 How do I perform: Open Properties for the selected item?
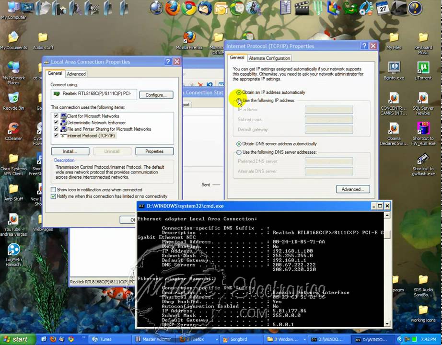tap(154, 151)
